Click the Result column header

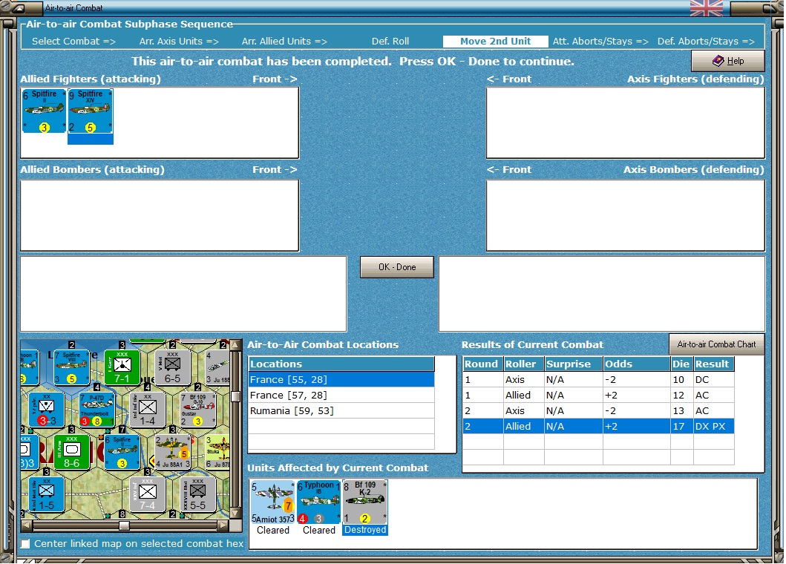(x=714, y=364)
